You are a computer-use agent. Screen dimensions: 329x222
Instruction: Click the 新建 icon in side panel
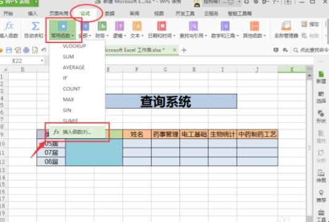pos(321,77)
